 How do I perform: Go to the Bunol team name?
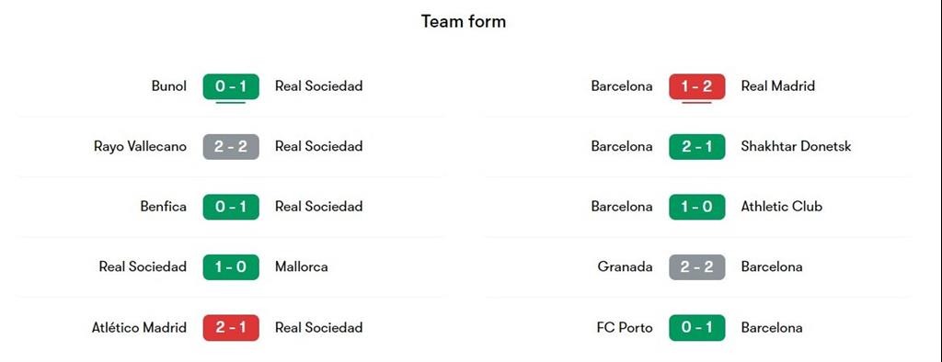169,85
